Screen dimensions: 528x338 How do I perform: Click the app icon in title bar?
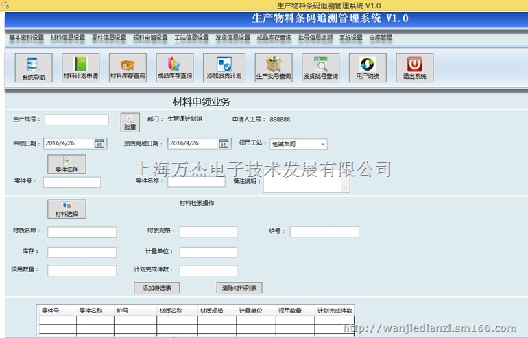click(x=5, y=5)
